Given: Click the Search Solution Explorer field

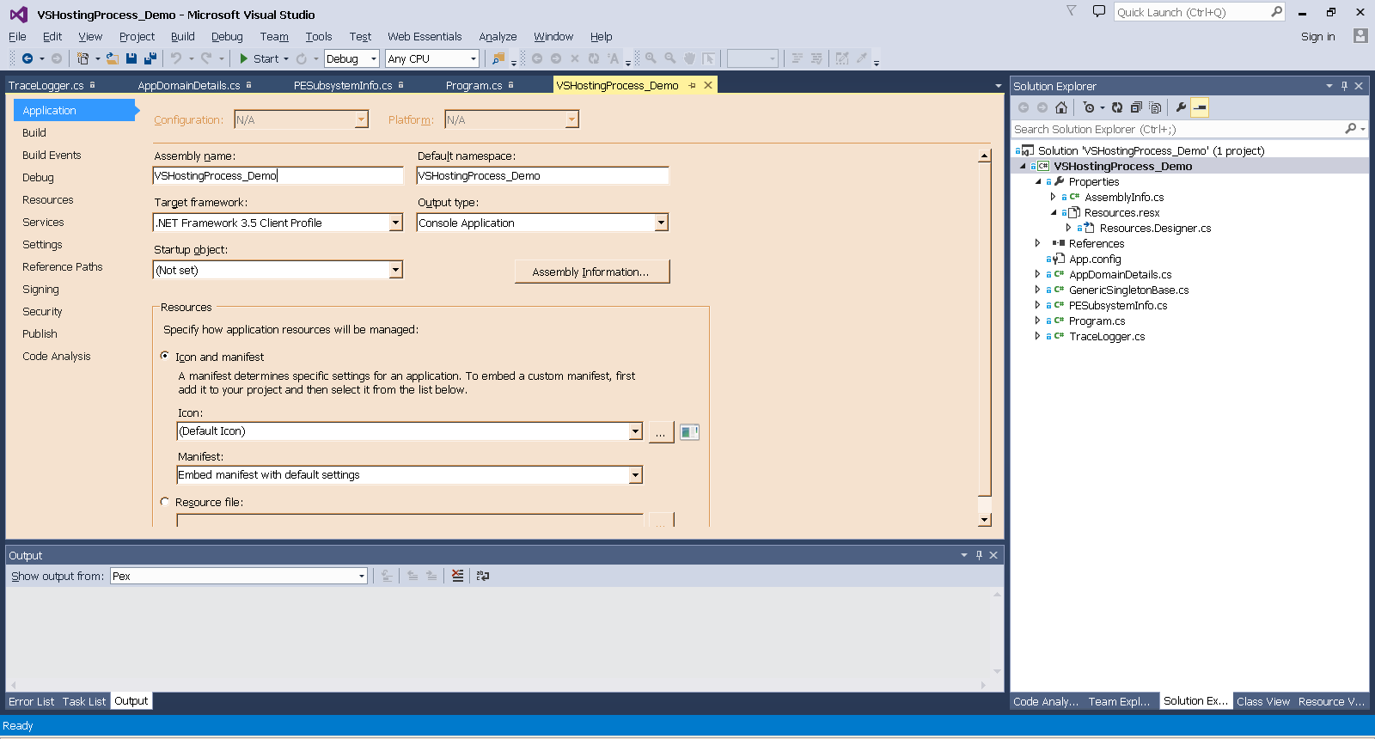Looking at the screenshot, I should [1177, 129].
